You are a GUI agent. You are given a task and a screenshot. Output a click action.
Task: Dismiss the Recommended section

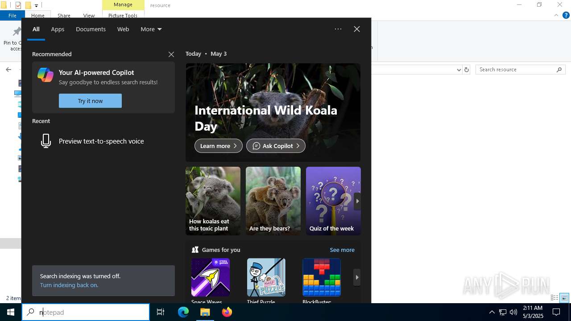tap(171, 54)
